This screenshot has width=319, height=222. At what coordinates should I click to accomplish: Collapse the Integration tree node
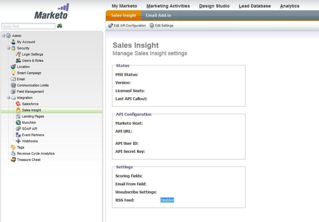(x=9, y=98)
